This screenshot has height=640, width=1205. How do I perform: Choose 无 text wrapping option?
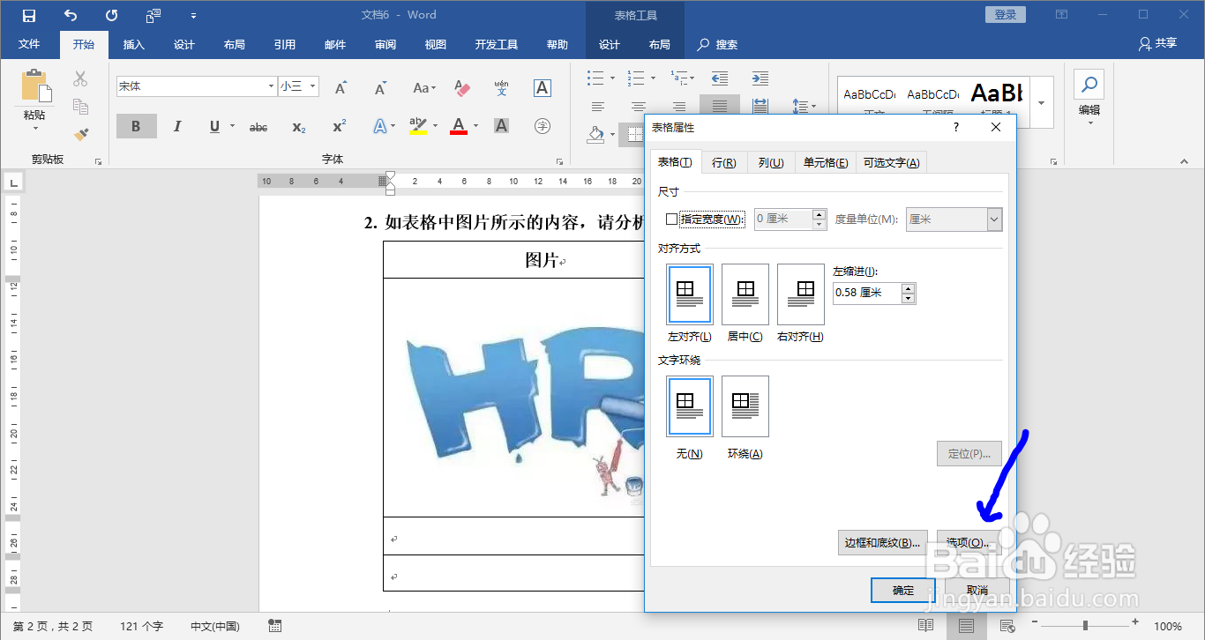pyautogui.click(x=690, y=406)
